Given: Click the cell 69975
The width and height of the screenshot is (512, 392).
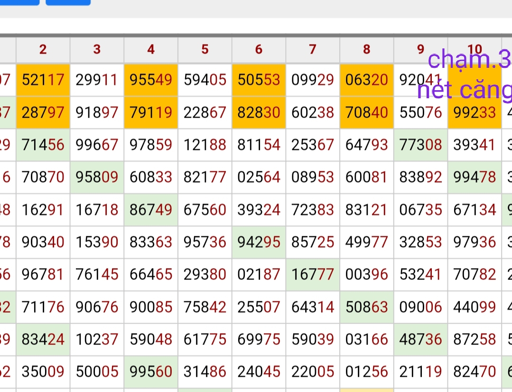Looking at the screenshot, I should [x=259, y=339].
